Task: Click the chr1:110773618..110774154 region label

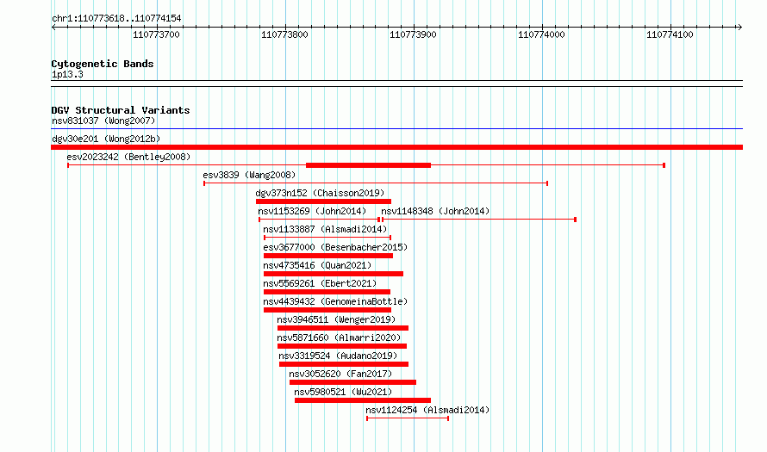Action: click(x=116, y=18)
